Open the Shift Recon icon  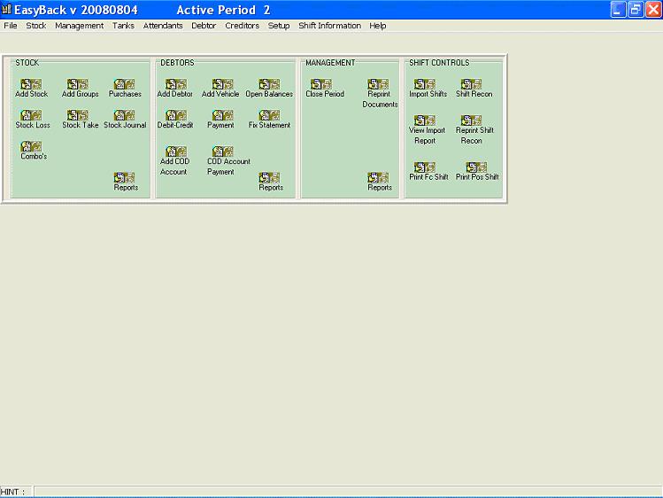472,84
